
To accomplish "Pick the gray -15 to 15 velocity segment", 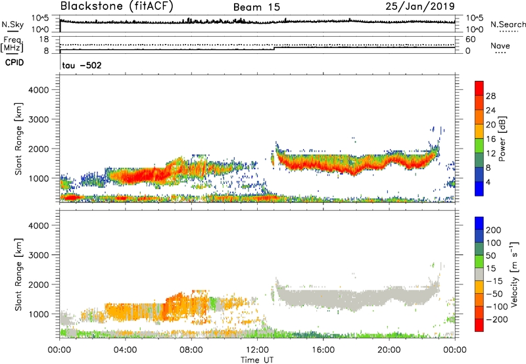I will [x=479, y=274].
